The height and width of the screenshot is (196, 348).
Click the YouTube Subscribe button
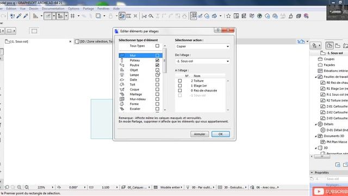click(x=331, y=192)
